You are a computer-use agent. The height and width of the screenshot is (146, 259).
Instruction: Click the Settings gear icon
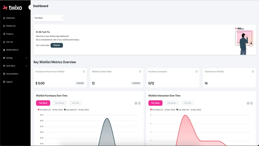point(4,58)
